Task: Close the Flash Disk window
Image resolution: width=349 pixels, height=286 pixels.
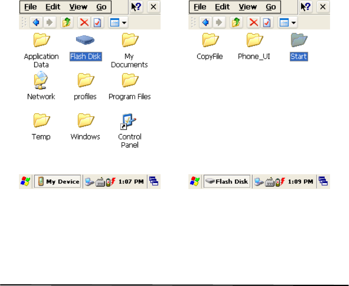Action: [323, 7]
